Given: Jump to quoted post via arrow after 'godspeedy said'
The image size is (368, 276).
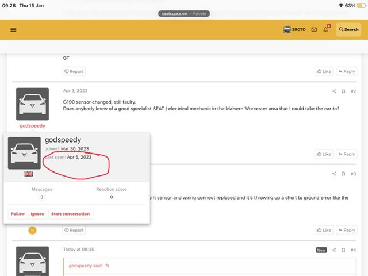Looking at the screenshot, I should coord(107,266).
